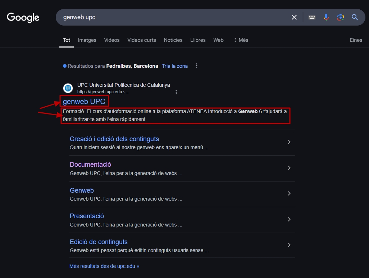The image size is (369, 278).
Task: Open the Eines search tools
Action: click(356, 40)
